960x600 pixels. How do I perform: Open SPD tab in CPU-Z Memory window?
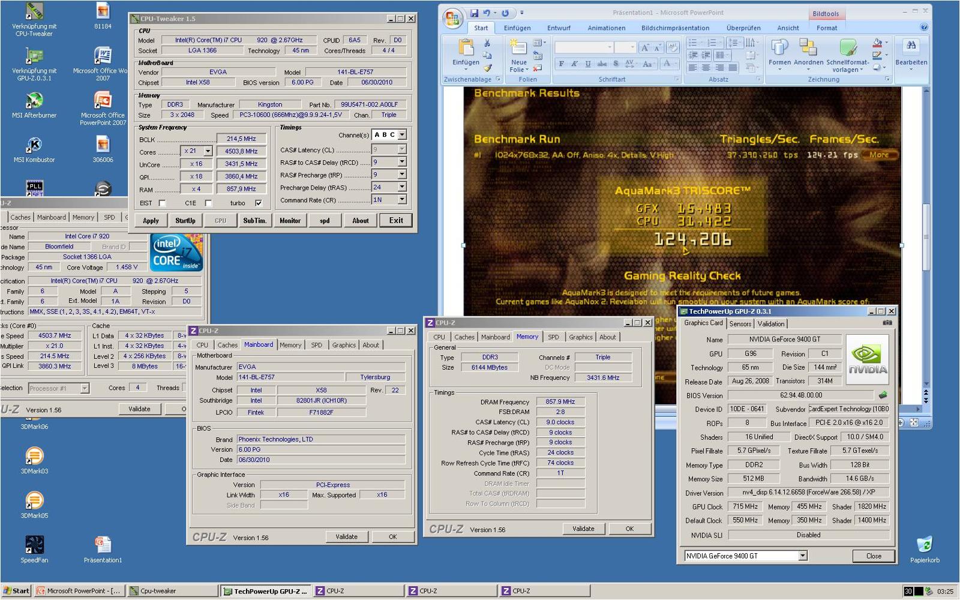(553, 337)
